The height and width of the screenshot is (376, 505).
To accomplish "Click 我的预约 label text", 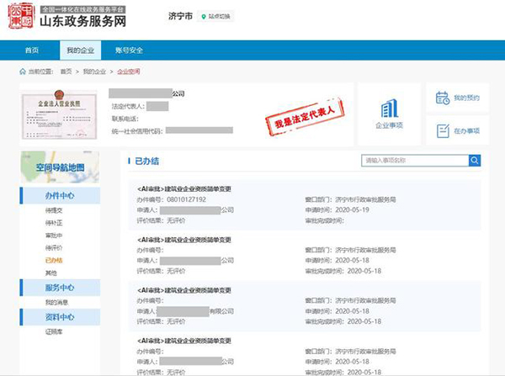I will point(466,98).
